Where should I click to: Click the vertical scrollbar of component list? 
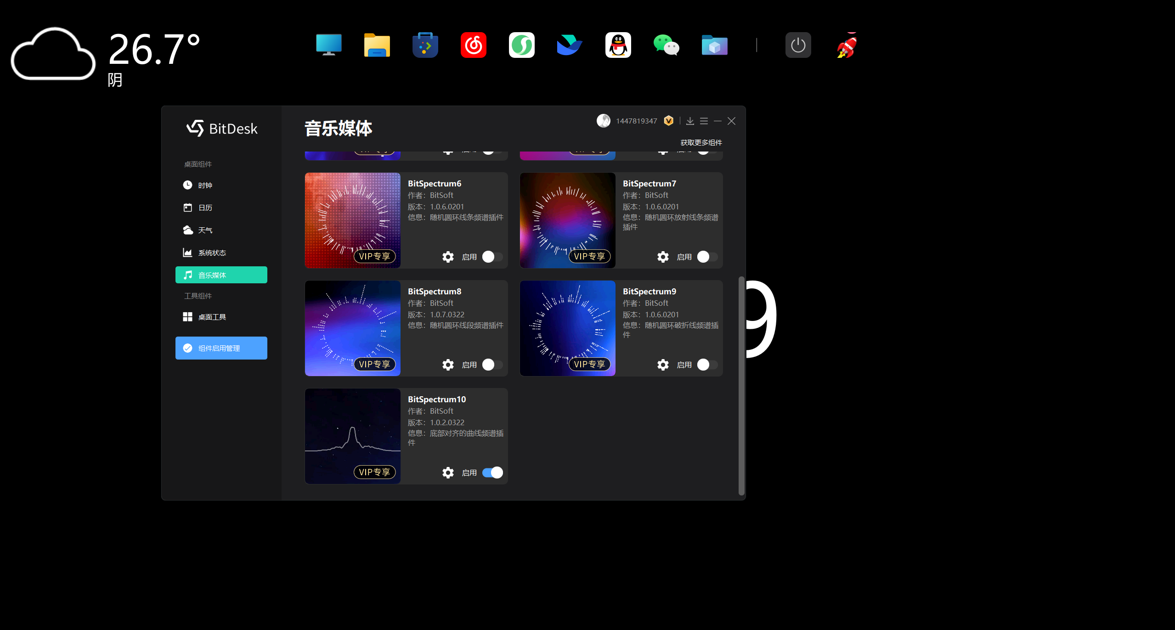[x=741, y=386]
